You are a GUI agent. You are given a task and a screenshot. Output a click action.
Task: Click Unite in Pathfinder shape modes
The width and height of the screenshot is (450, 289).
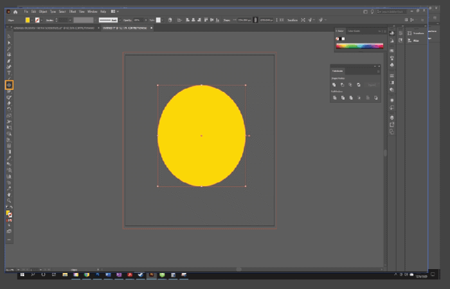point(334,85)
